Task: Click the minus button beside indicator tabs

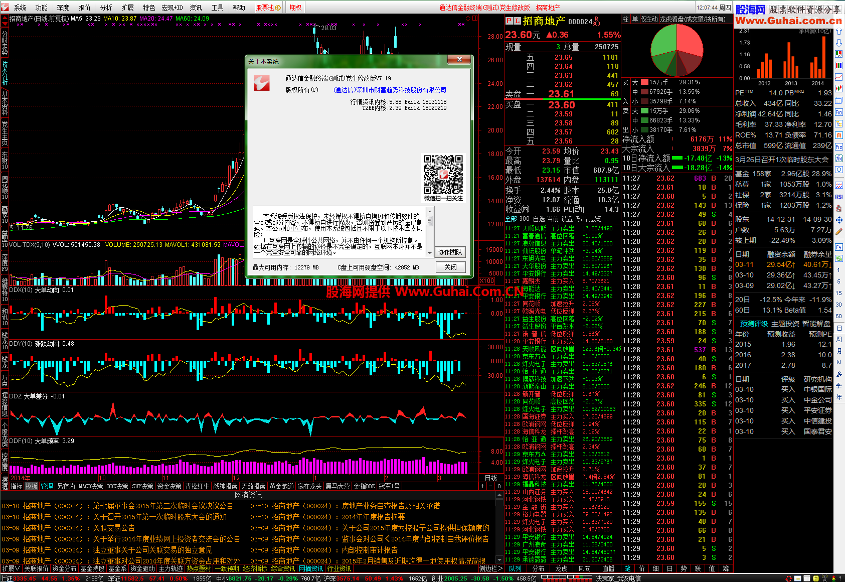Action: point(490,486)
